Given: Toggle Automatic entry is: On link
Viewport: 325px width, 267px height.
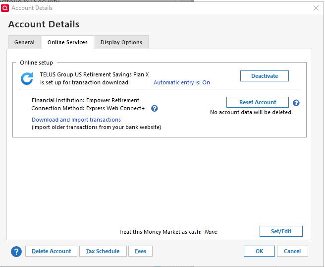Looking at the screenshot, I should [x=182, y=82].
